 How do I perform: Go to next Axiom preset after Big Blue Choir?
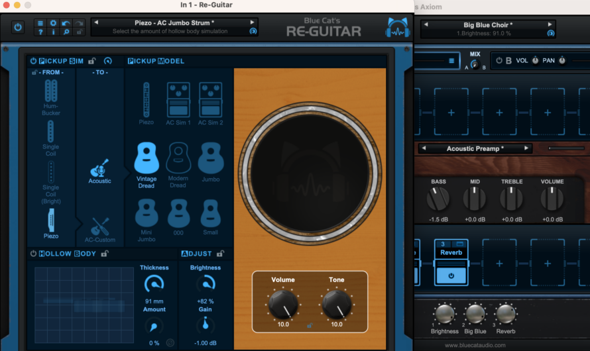(550, 25)
